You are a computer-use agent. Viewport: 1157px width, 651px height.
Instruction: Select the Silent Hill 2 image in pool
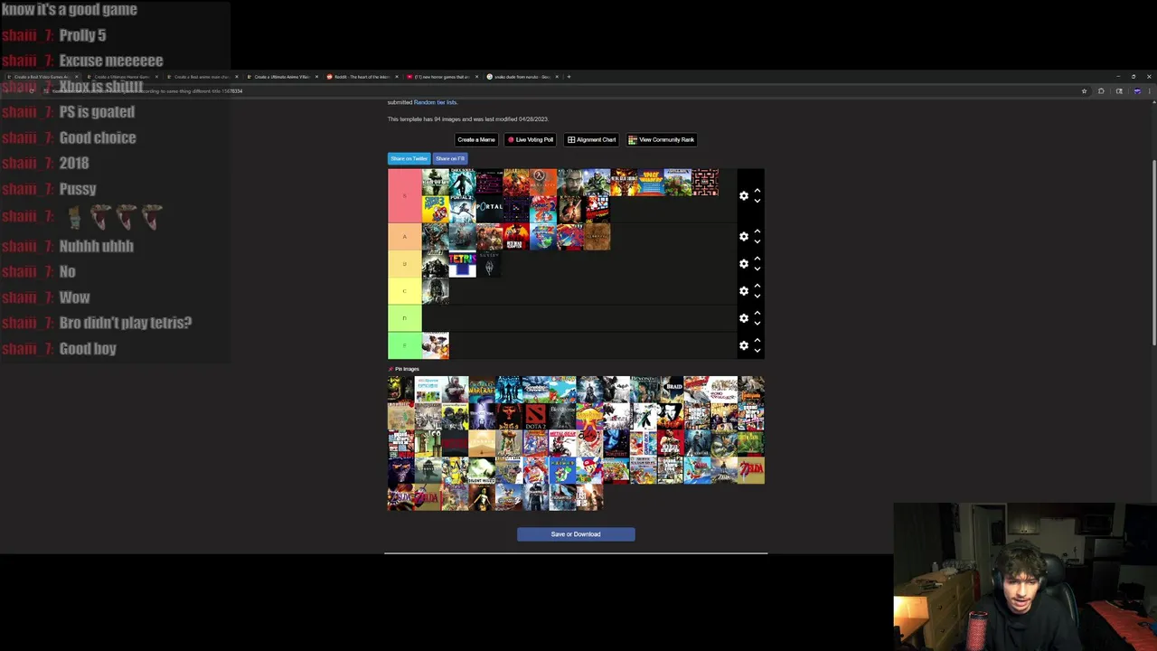(x=483, y=470)
